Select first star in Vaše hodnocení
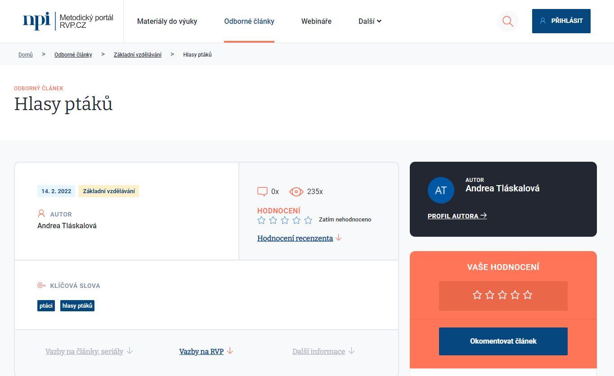 coord(477,295)
